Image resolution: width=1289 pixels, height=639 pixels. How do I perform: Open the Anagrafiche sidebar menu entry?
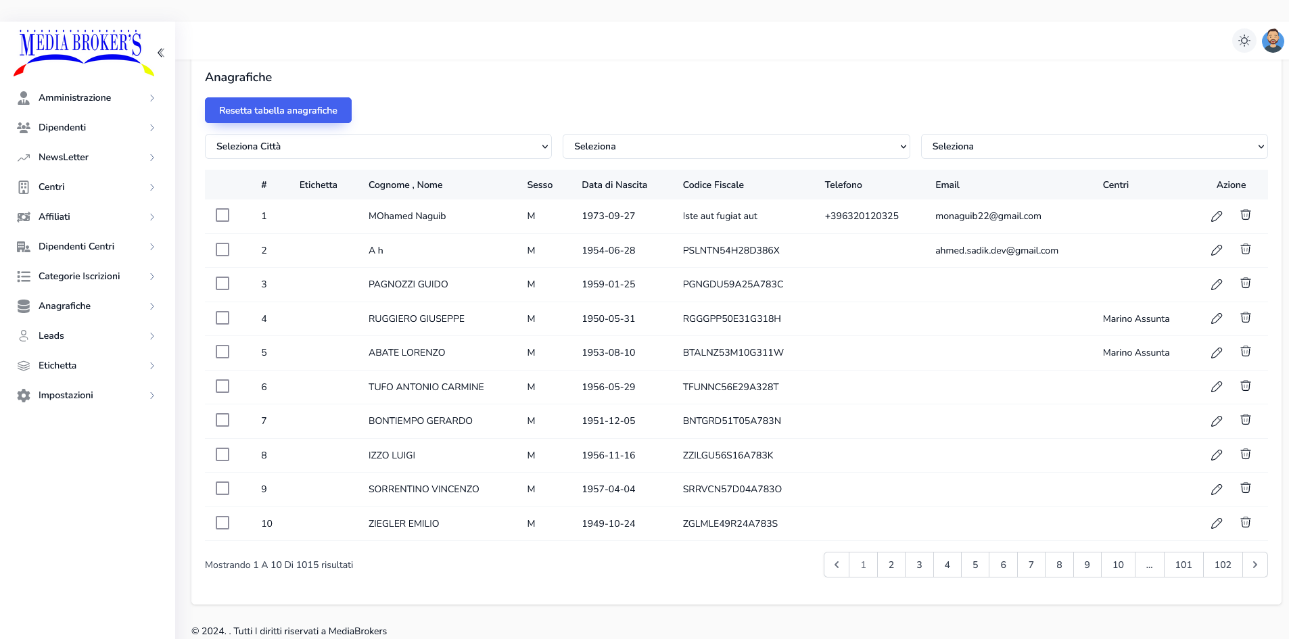66,306
